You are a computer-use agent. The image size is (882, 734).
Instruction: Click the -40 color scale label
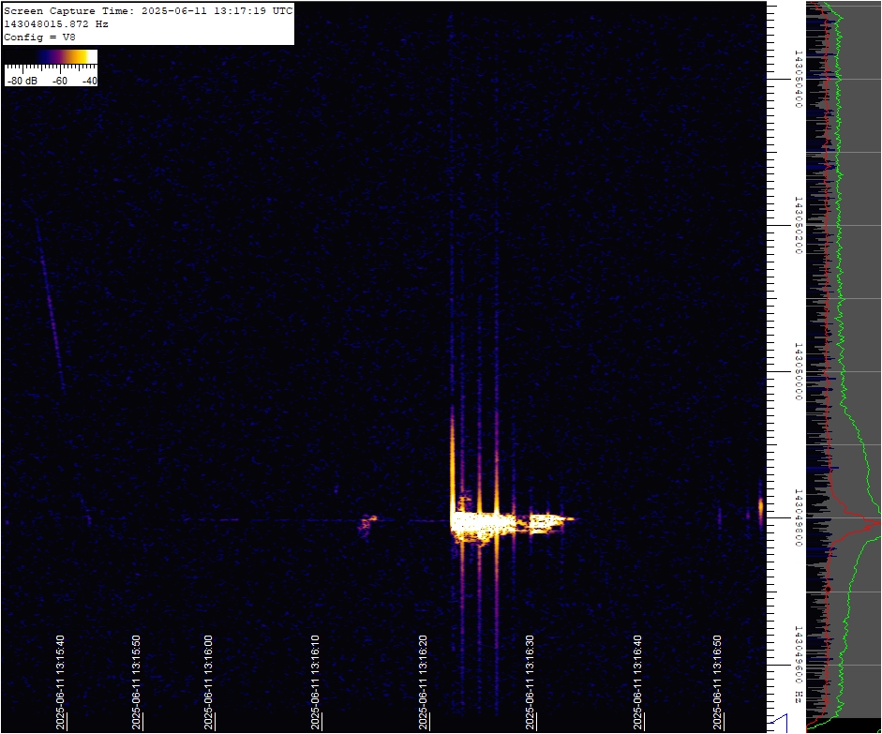[x=89, y=81]
